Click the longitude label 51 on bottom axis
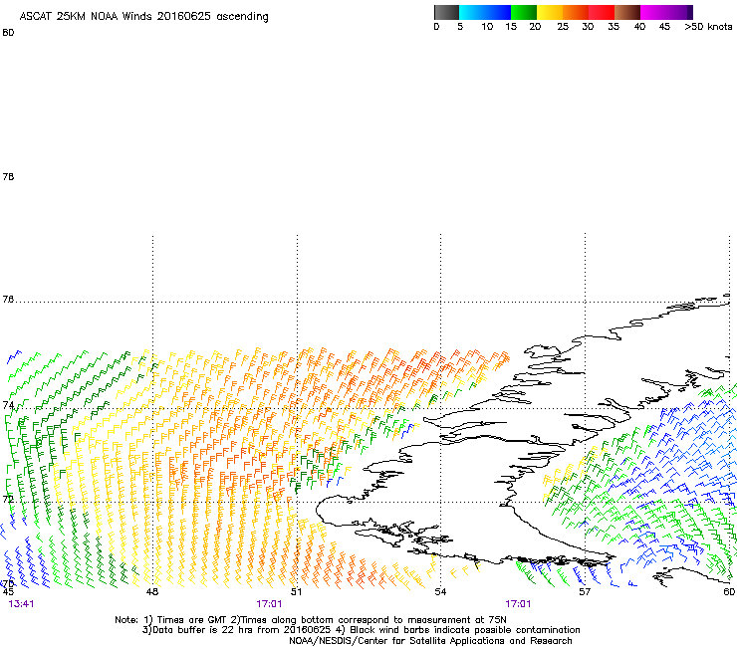This screenshot has height=647, width=737. click(x=296, y=591)
